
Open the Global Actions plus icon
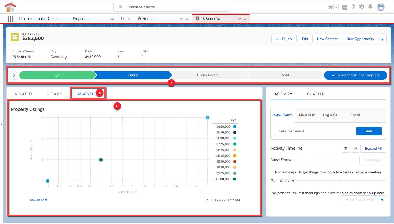coord(345,7)
